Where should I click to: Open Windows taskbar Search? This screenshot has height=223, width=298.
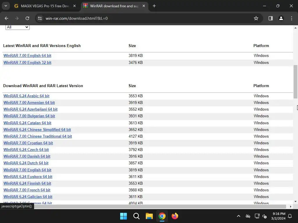136,216
